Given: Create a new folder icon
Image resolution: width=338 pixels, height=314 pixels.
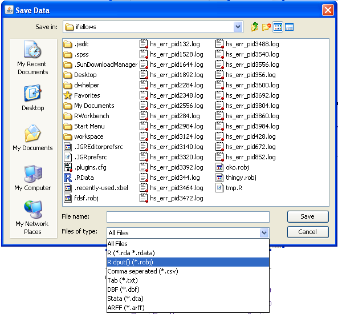Looking at the screenshot, I should (x=266, y=27).
